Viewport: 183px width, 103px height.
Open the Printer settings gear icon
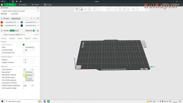coord(38,8)
